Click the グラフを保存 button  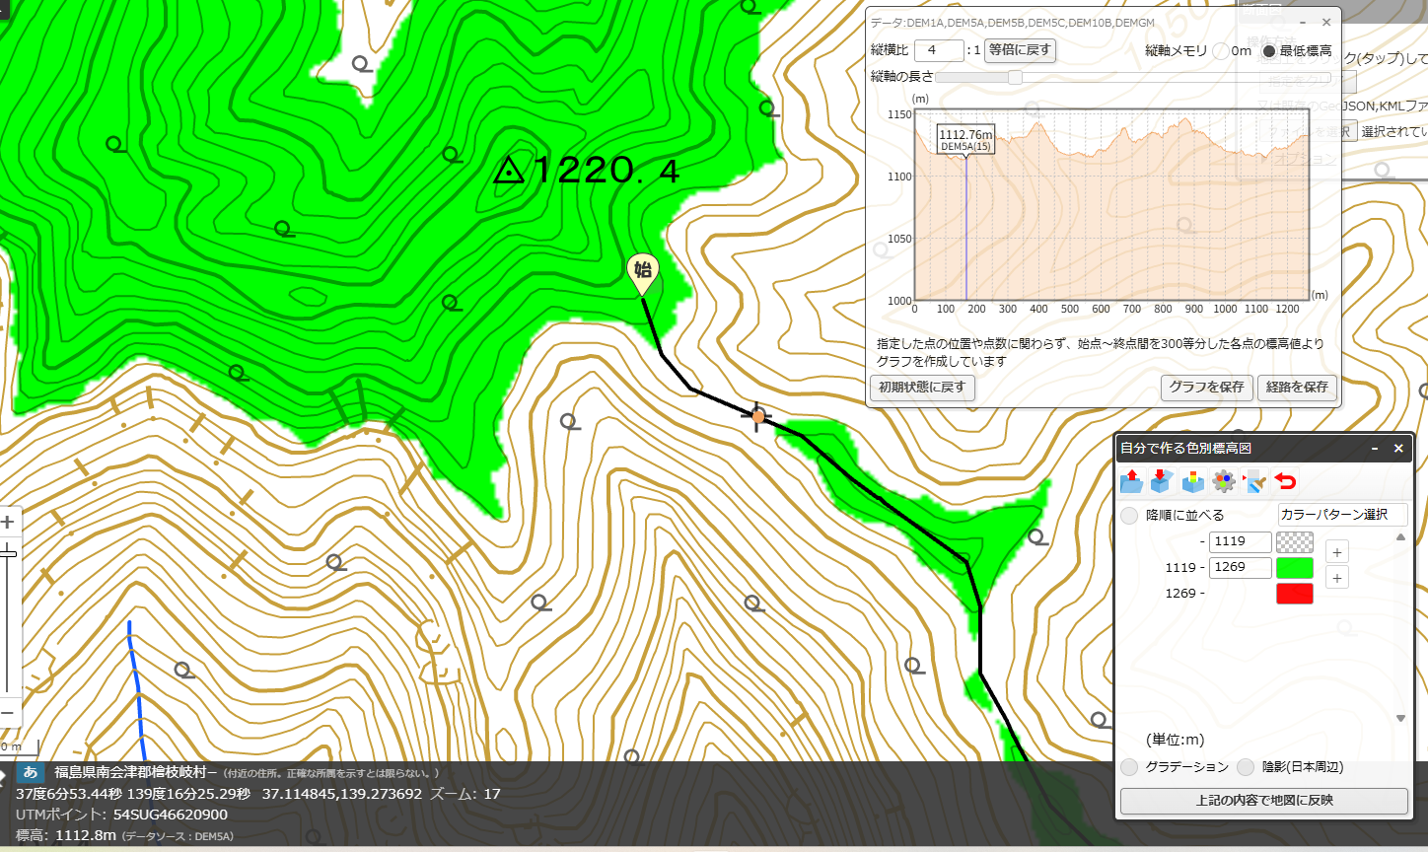1207,388
